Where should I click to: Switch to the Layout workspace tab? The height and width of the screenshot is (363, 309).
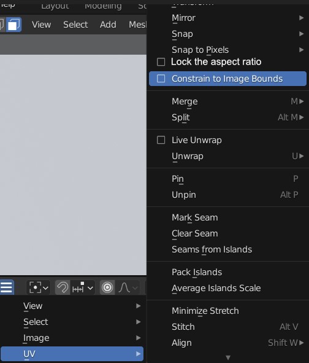click(55, 6)
